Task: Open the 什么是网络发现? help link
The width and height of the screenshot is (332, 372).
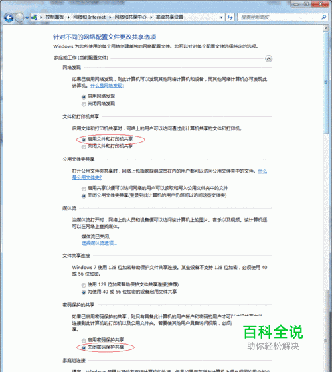Action: 107,86
